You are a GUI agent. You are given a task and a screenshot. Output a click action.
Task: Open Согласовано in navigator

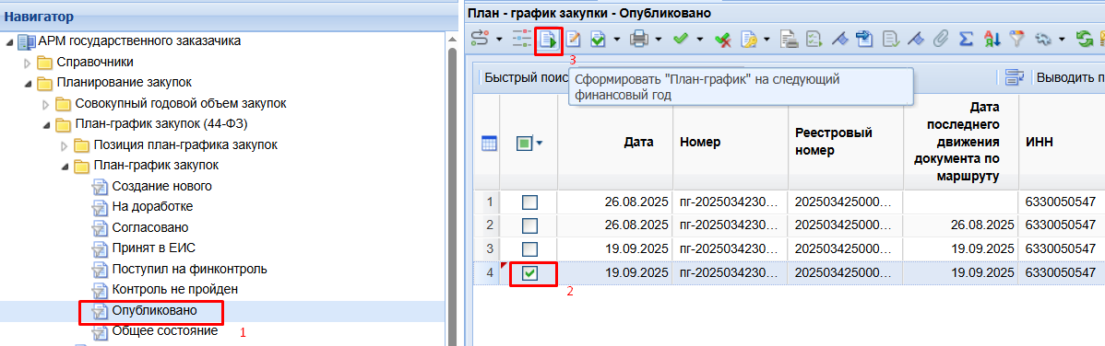coord(150,227)
